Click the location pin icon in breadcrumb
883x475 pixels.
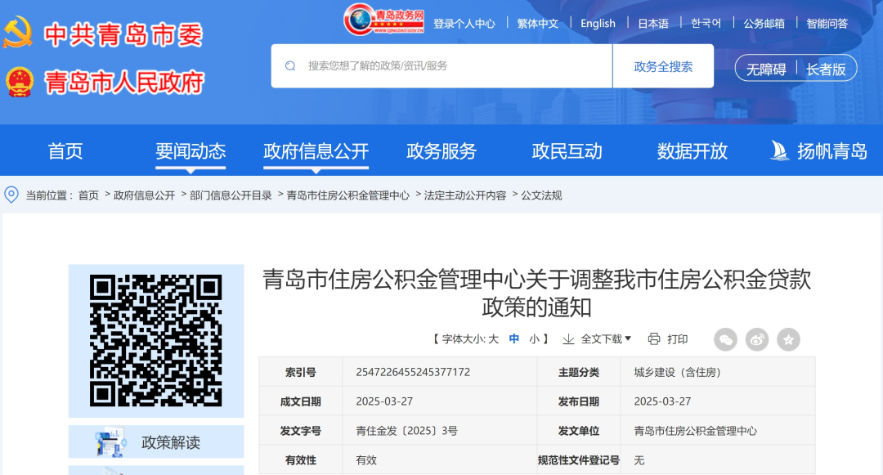pyautogui.click(x=11, y=195)
